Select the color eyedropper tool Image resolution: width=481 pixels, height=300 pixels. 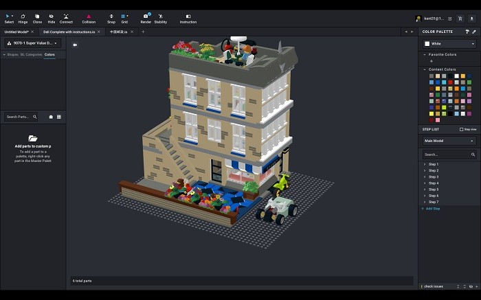(473, 32)
